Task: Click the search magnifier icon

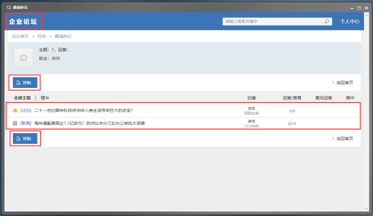Action: 327,21
